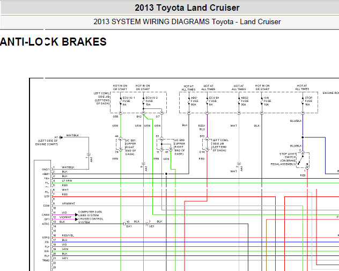The width and height of the screenshot is (339, 271).
Task: Click the 'LEFT SIDE OF ENGINE COMPT' ground label
Action: 47,143
